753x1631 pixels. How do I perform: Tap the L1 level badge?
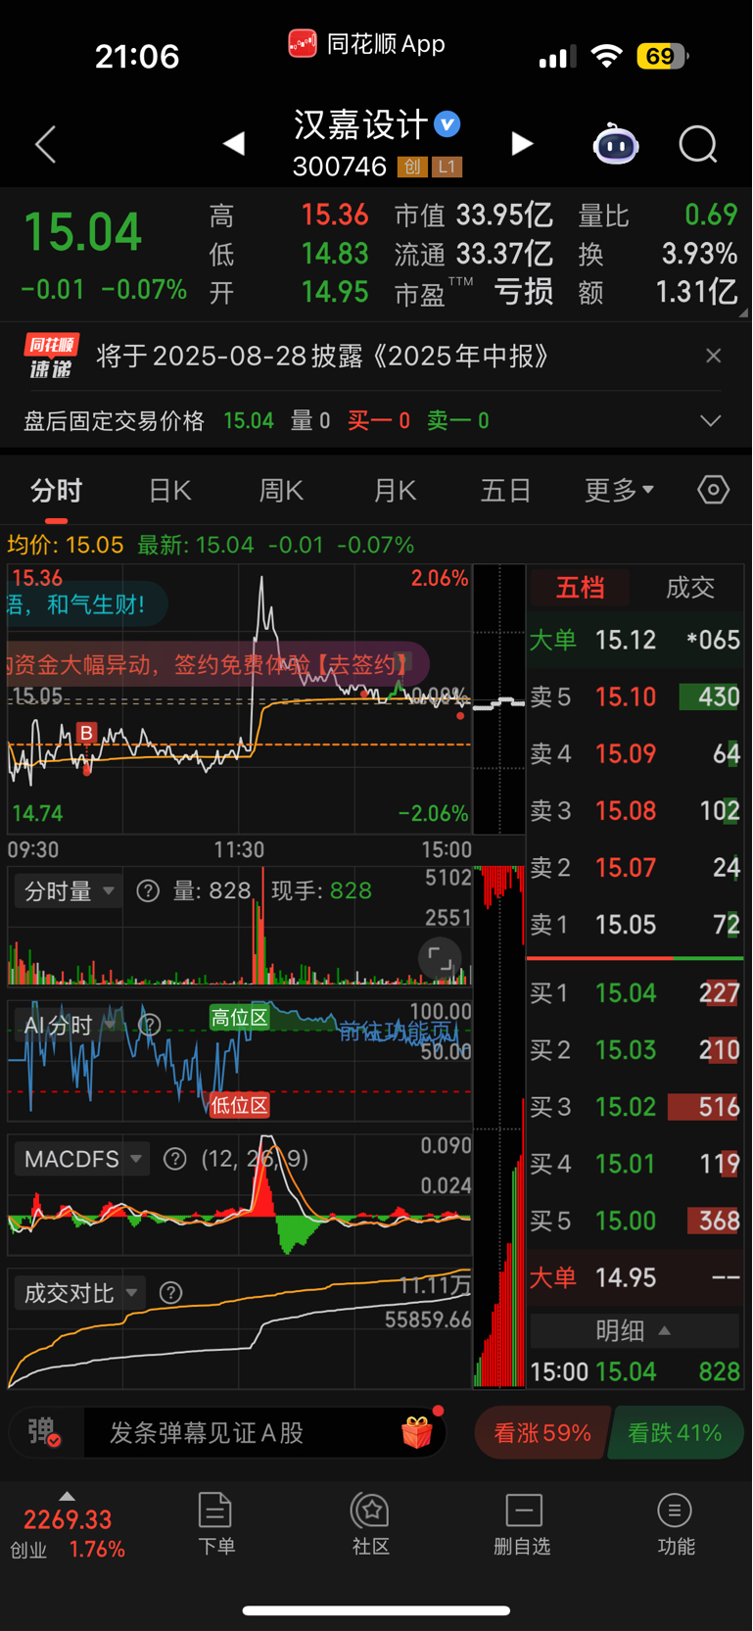pos(447,167)
